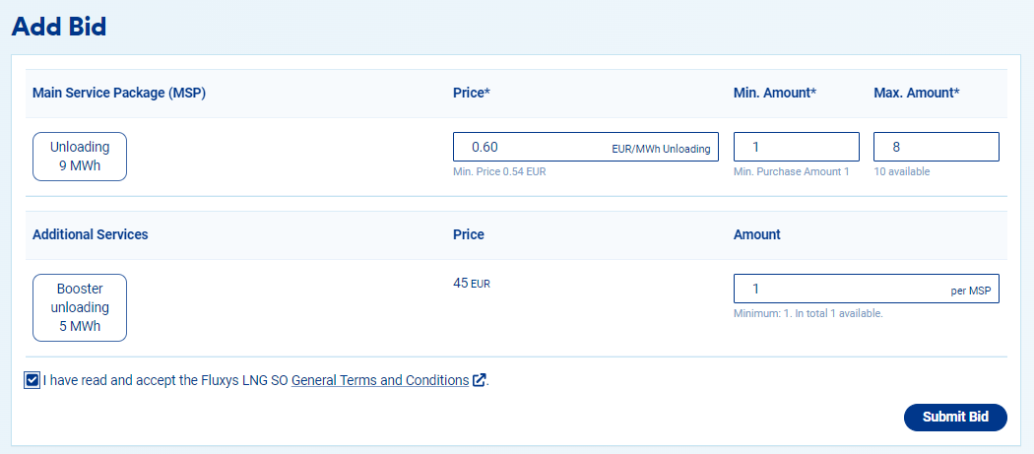Click the 45 EUR booster price

point(471,283)
